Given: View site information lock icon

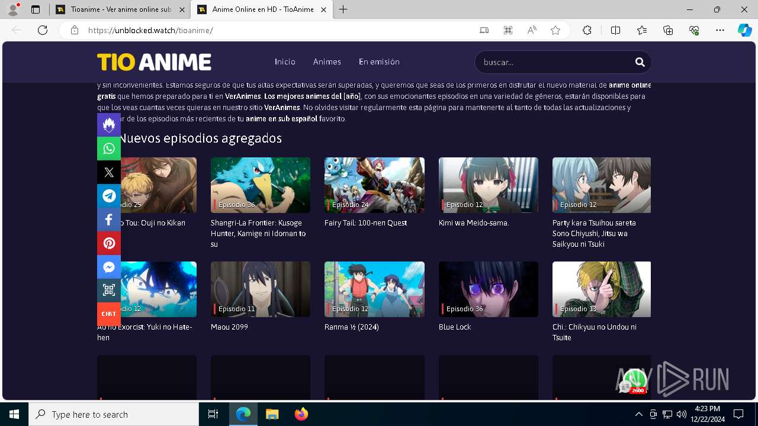Looking at the screenshot, I should [x=75, y=30].
